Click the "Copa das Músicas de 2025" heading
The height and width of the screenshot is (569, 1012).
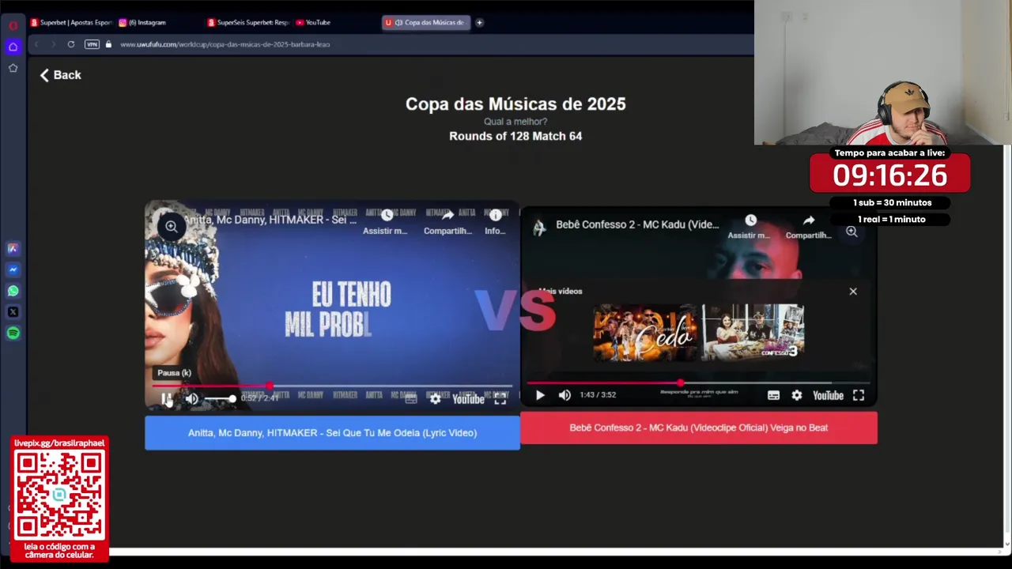515,104
